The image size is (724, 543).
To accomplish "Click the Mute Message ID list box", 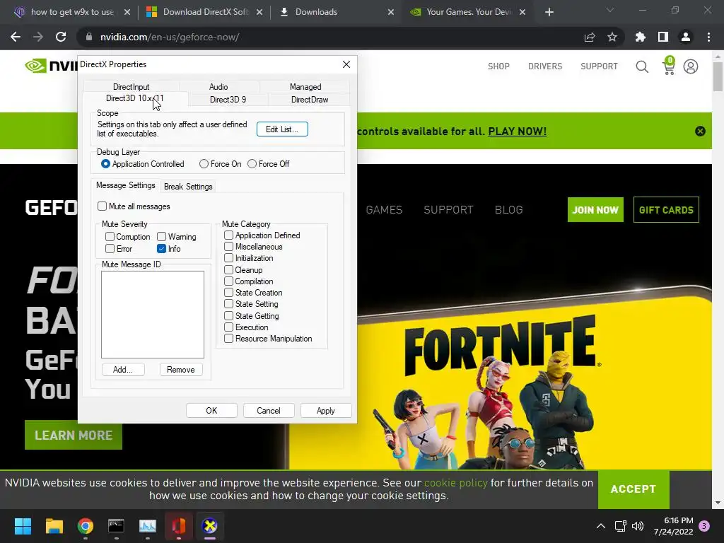I will (153, 315).
